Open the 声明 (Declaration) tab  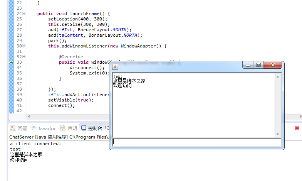click(x=69, y=128)
